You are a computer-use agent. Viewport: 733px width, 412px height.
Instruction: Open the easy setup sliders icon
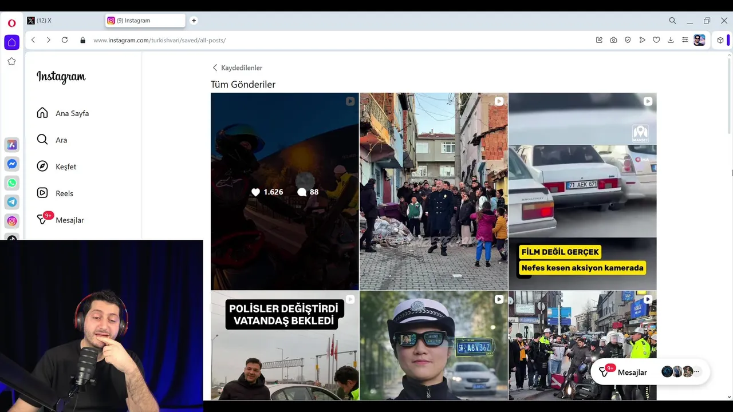click(x=685, y=40)
